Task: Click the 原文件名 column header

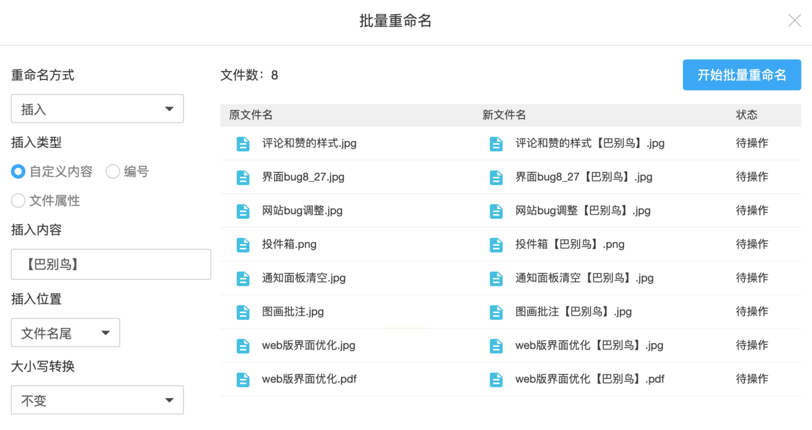Action: point(251,115)
